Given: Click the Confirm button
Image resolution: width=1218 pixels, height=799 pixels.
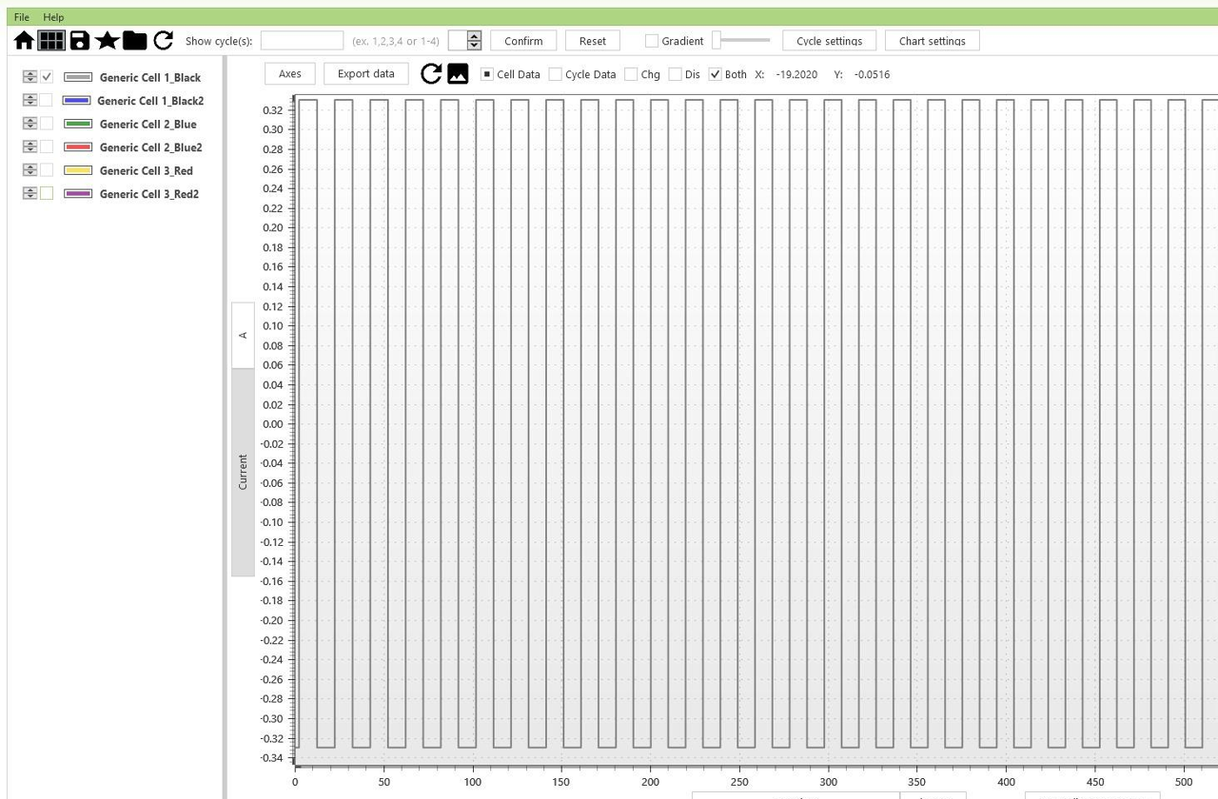Looking at the screenshot, I should click(523, 41).
